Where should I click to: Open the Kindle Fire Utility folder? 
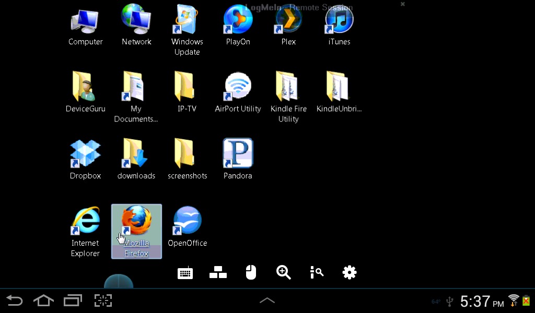288,97
